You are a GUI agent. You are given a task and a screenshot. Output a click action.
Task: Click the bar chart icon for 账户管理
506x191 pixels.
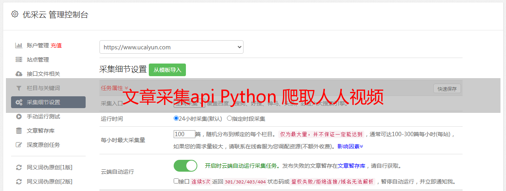[x=19, y=45]
